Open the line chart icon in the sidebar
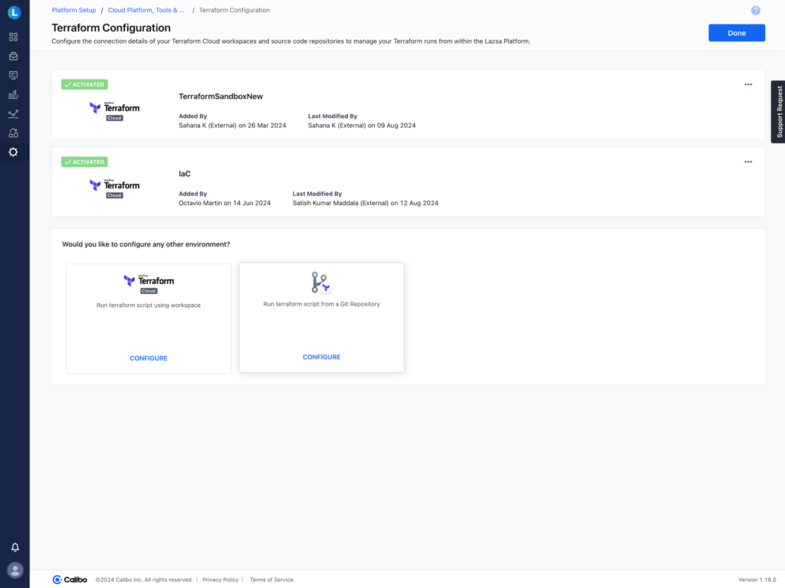 (14, 114)
